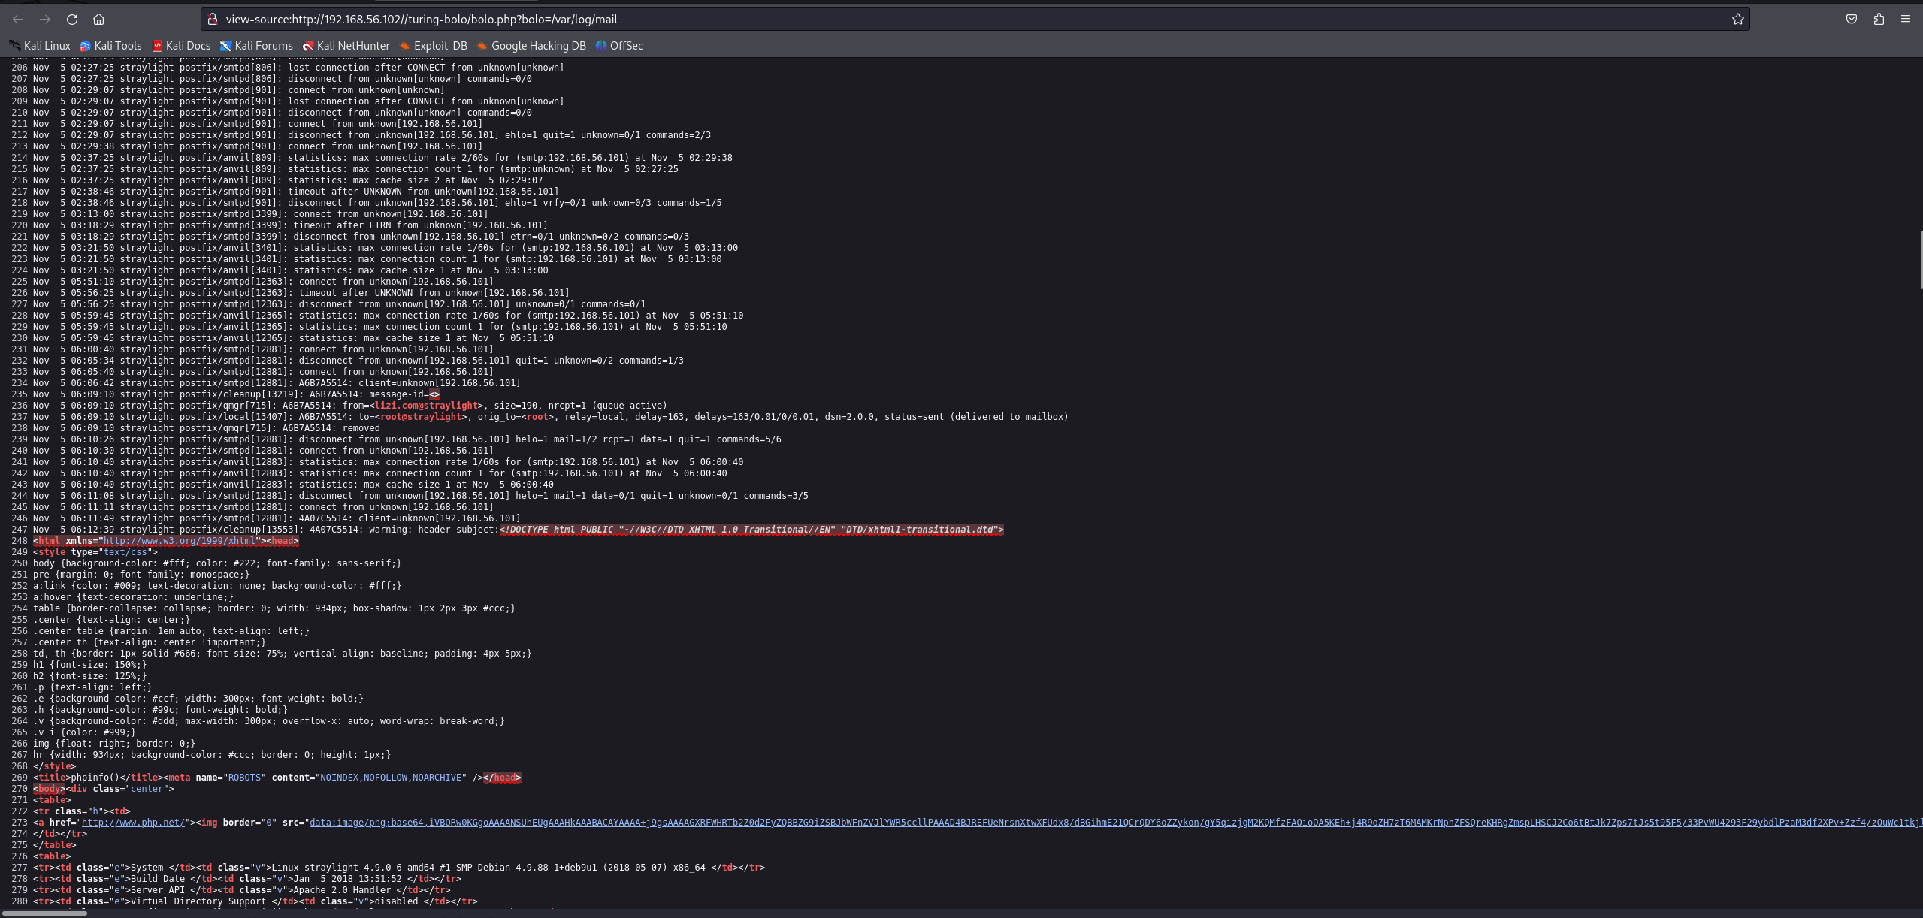This screenshot has height=918, width=1923.
Task: Open the Exploit-DB bookmark
Action: coord(434,46)
